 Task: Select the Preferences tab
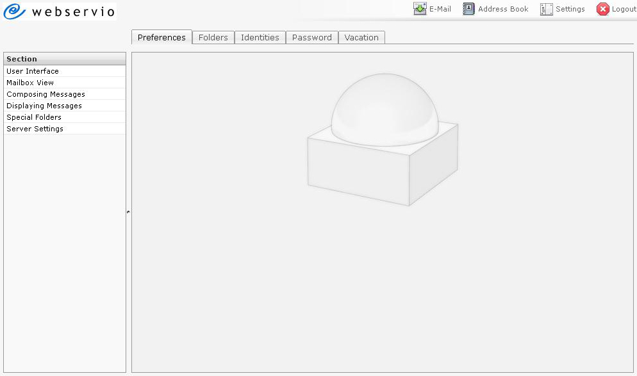click(161, 37)
